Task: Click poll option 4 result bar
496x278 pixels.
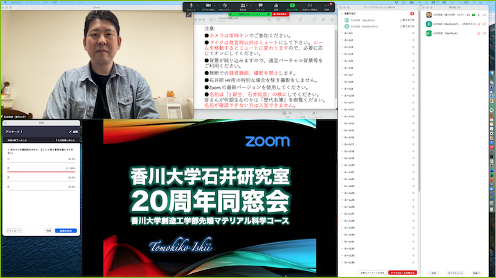Action: click(x=41, y=190)
